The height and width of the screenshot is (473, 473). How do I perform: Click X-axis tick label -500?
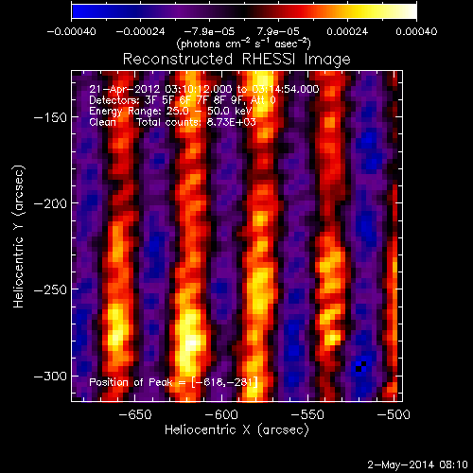point(394,414)
